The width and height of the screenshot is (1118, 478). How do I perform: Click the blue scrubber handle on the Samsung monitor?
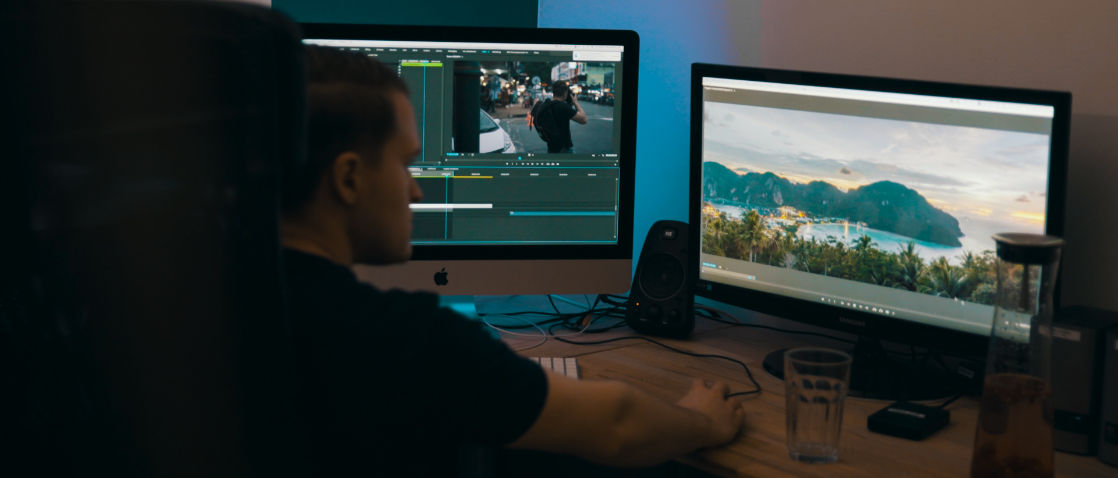click(x=751, y=278)
